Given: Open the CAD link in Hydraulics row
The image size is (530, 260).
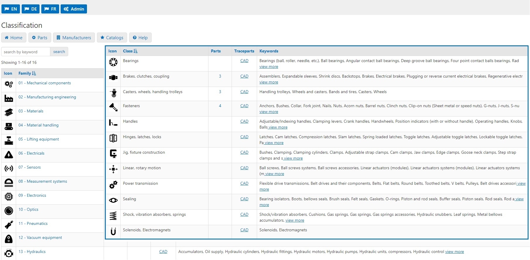Looking at the screenshot, I should coord(163,252).
